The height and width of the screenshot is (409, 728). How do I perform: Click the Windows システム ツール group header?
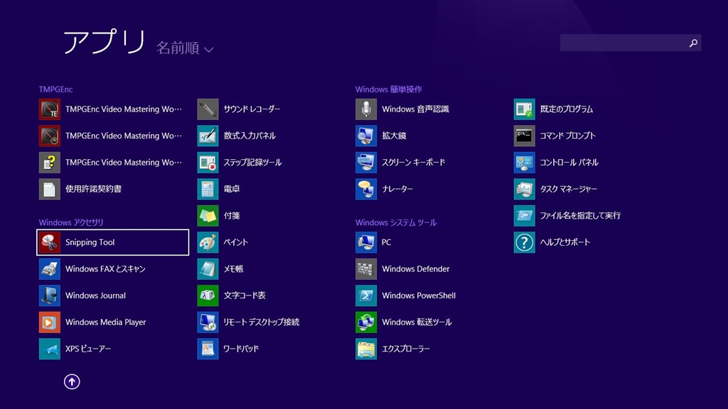tap(396, 222)
